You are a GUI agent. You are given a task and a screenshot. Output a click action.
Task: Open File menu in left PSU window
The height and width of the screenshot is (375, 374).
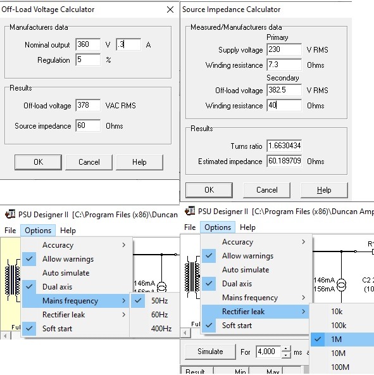10,231
